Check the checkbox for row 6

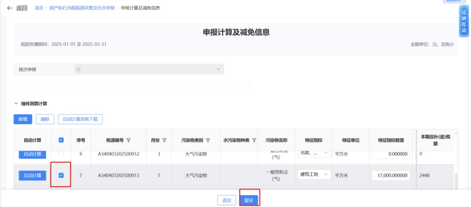point(61,154)
